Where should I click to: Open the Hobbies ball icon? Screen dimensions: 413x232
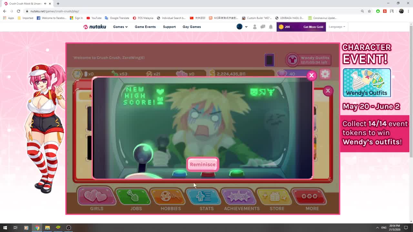(x=167, y=196)
